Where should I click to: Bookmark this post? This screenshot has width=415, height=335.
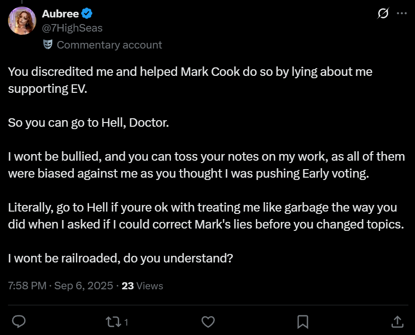[302, 321]
